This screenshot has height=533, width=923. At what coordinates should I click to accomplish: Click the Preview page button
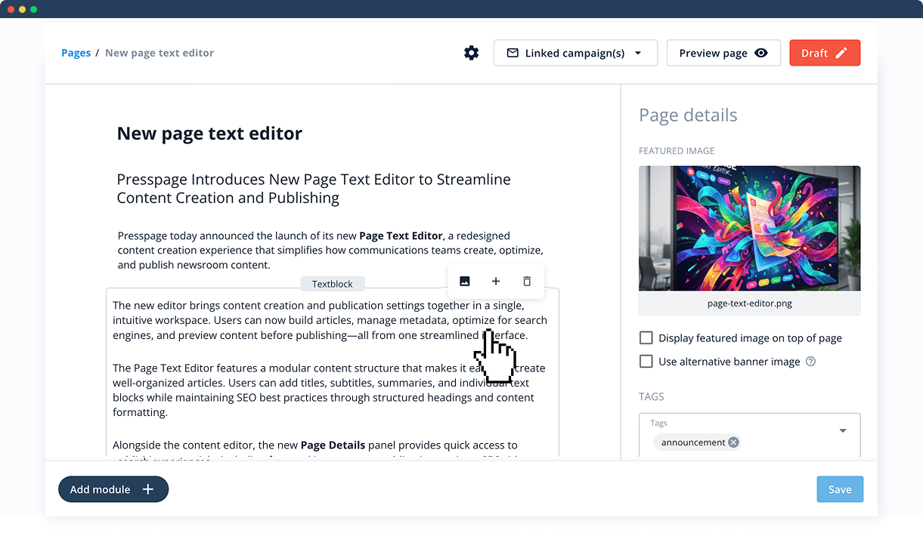(723, 53)
